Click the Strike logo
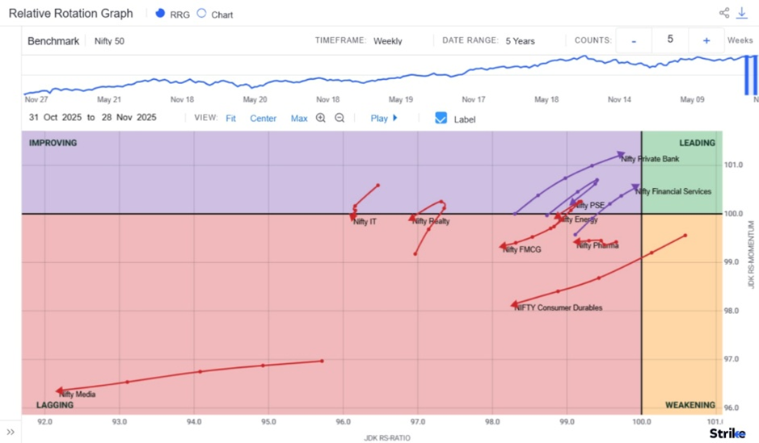Viewport: 759px width, 443px height. click(727, 433)
